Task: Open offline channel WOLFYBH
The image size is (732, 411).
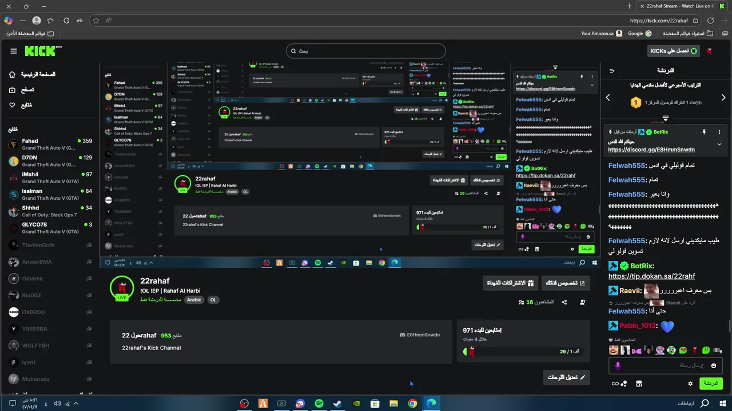Action: pyautogui.click(x=50, y=345)
